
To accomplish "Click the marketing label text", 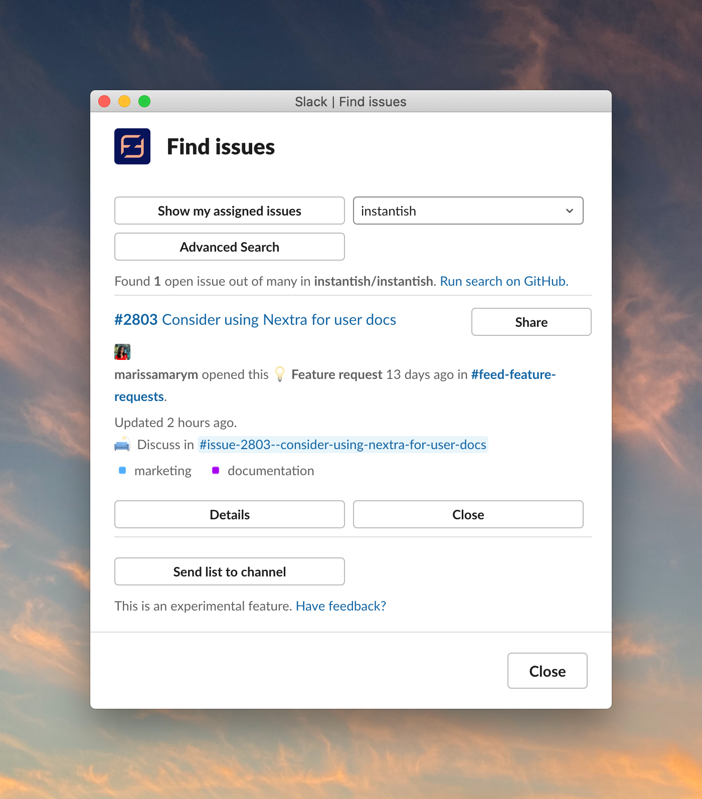I will [163, 471].
